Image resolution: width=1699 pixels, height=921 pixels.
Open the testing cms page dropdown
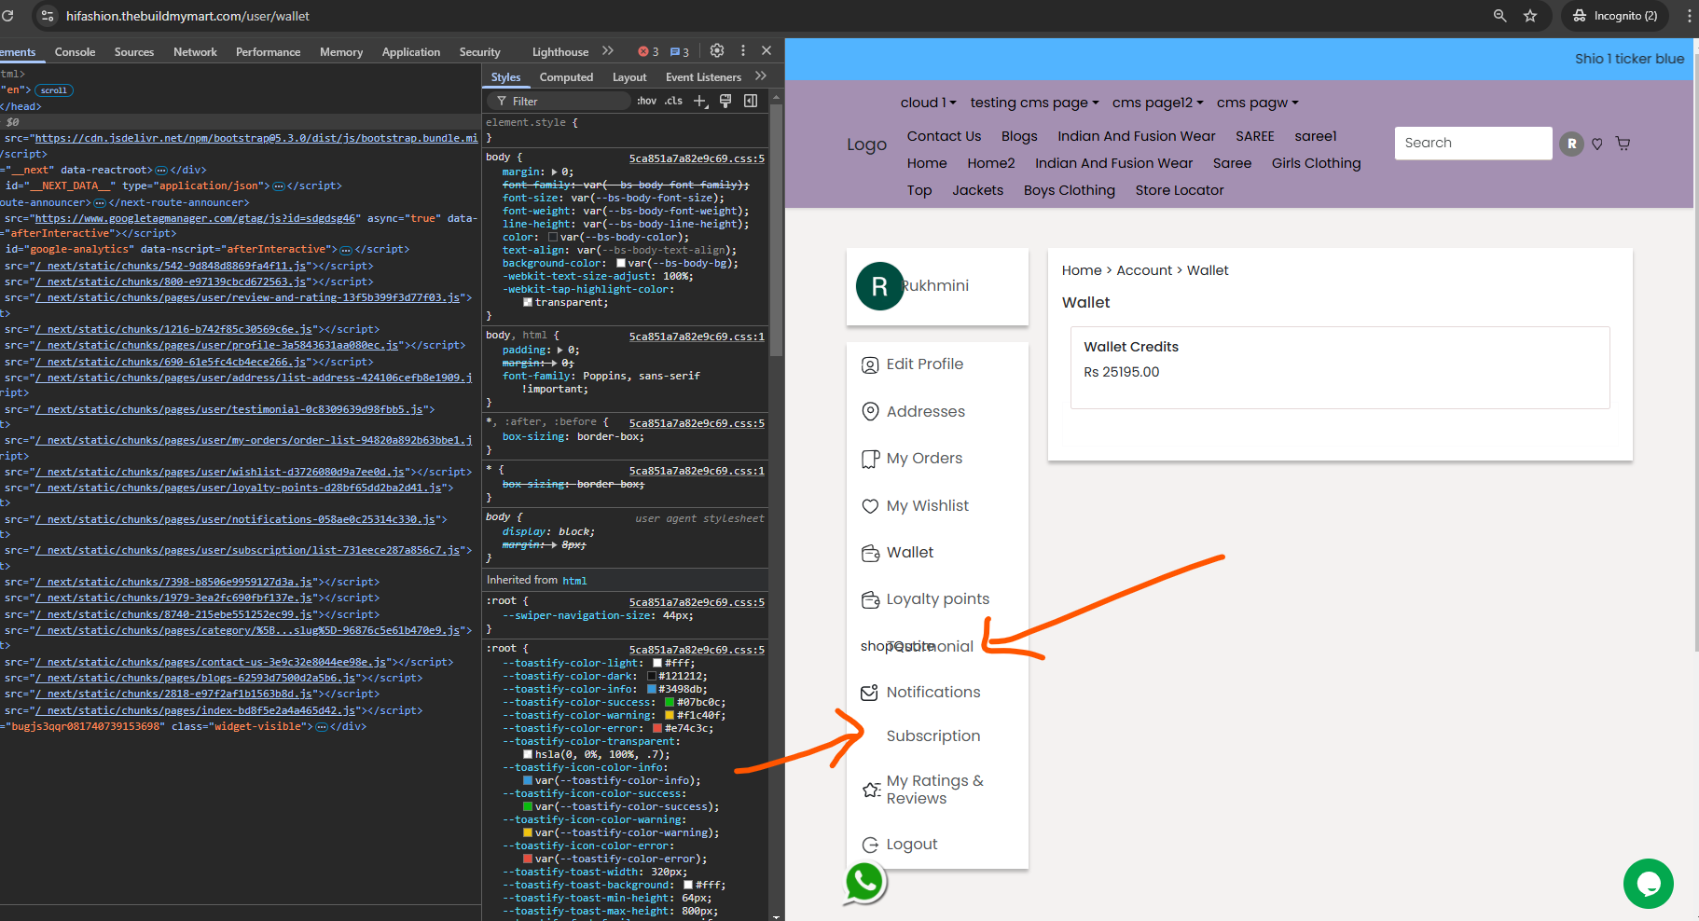click(x=1034, y=103)
